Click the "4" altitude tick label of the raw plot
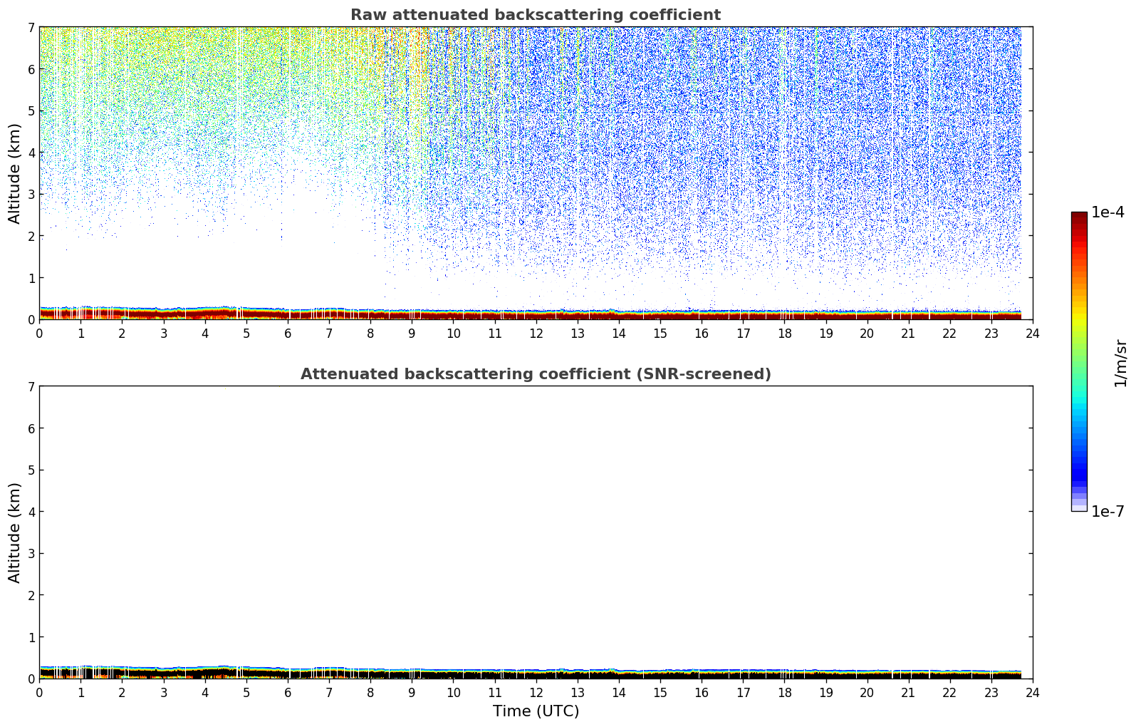 click(x=31, y=153)
